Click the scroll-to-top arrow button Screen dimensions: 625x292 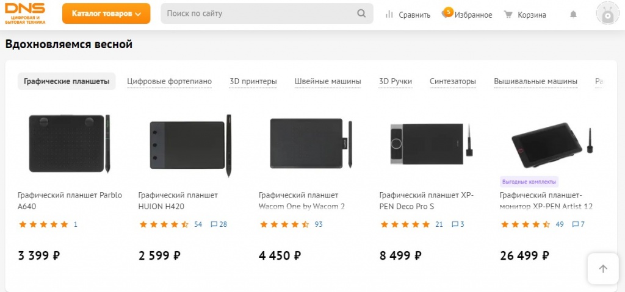click(x=603, y=269)
